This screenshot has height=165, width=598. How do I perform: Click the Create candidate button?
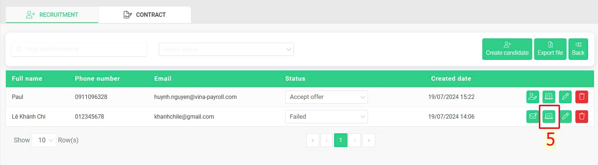tap(507, 49)
